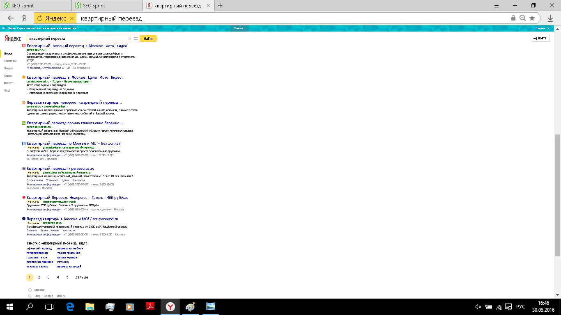Switch to the first SEO sprint tab

36,6
